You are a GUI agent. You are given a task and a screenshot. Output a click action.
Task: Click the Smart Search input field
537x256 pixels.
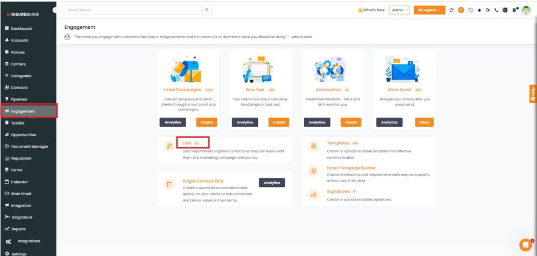click(x=134, y=10)
